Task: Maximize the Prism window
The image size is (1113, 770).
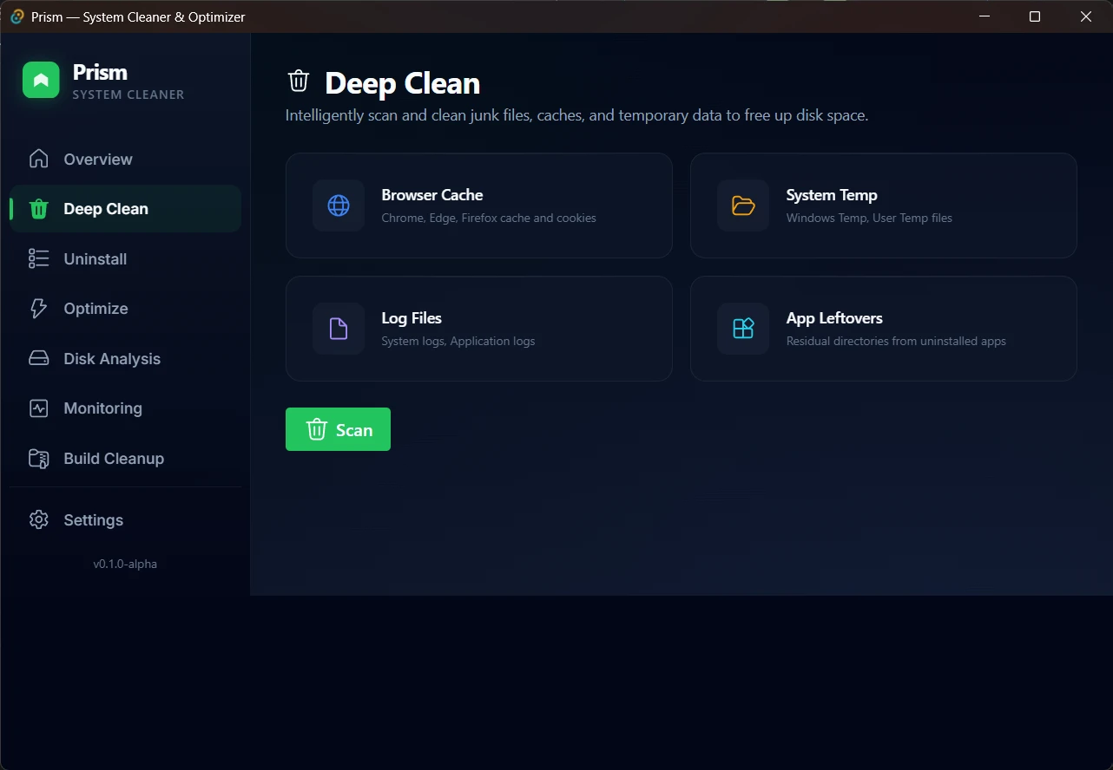Action: pos(1035,16)
